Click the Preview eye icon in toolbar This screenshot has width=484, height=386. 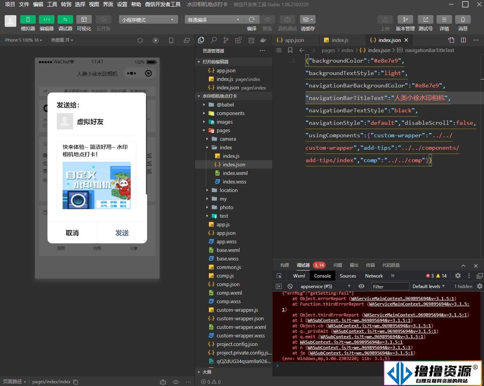coord(267,19)
